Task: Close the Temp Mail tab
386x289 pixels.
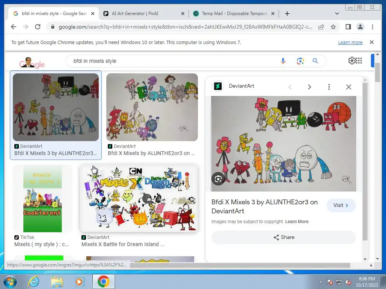Action: point(273,14)
